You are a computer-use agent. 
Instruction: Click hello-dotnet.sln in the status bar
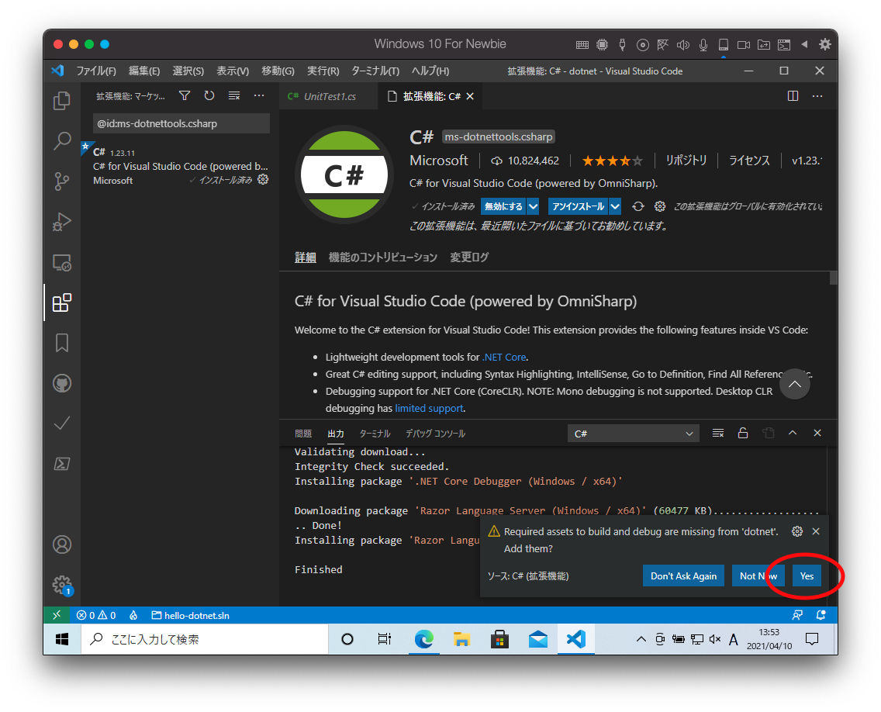click(191, 616)
